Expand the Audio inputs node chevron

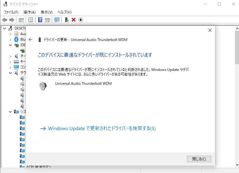click(10, 34)
